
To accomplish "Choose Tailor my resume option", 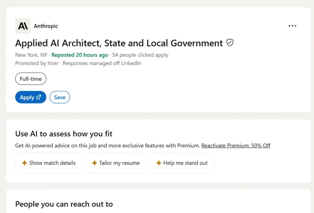I will coord(115,163).
